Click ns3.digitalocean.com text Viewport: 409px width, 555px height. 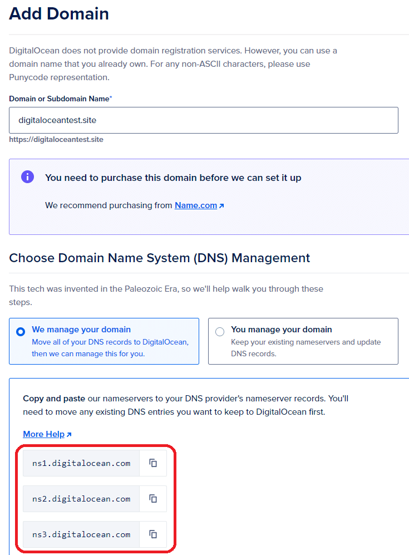(81, 534)
